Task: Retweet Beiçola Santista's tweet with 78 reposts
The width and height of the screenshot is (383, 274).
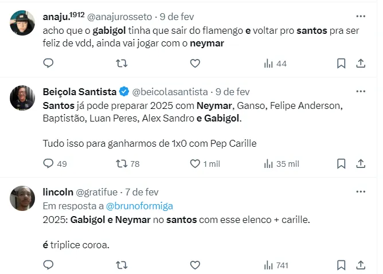Action: tap(122, 163)
